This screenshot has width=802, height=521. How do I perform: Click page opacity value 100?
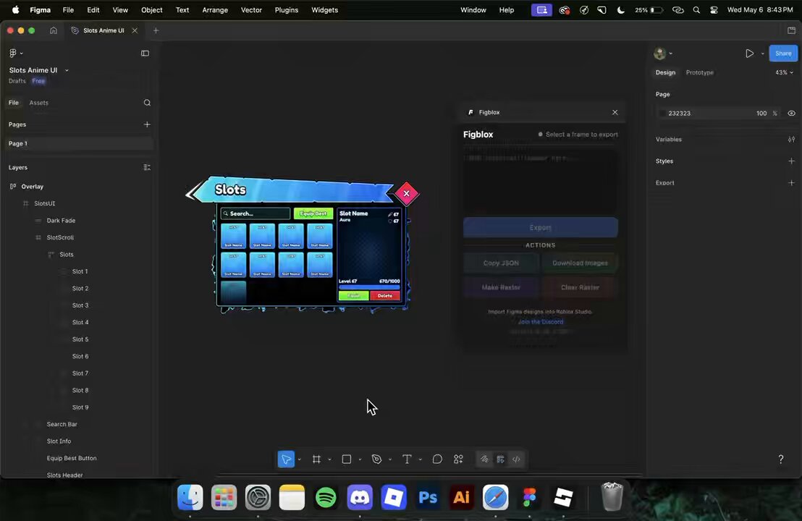761,114
